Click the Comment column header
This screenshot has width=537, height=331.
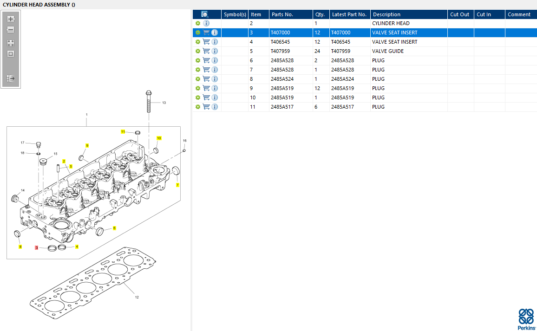(x=521, y=14)
